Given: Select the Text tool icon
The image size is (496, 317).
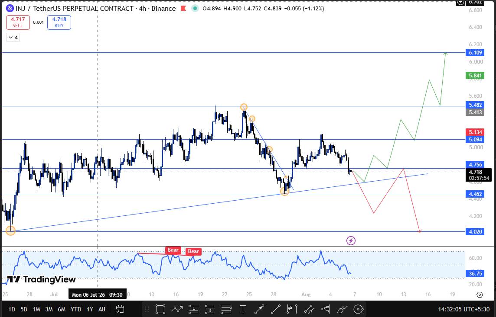Looking at the screenshot, I should [243, 309].
